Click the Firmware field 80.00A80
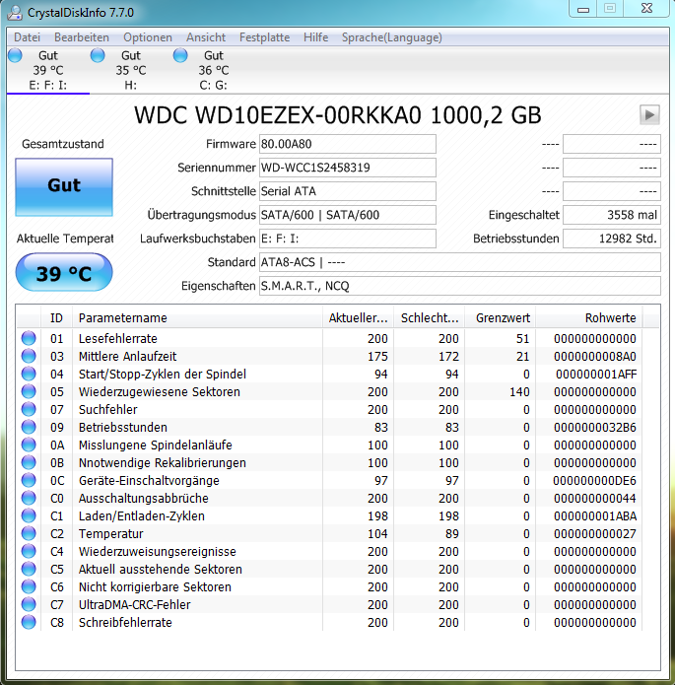Viewport: 675px width, 685px height. pyautogui.click(x=347, y=144)
